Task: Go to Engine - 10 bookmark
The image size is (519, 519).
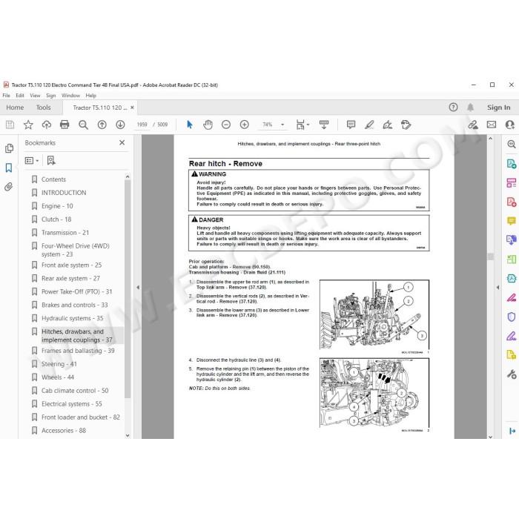Action: pyautogui.click(x=57, y=206)
